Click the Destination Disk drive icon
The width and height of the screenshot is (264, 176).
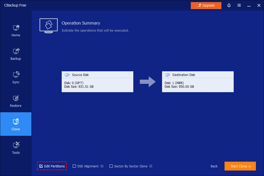coord(168,75)
